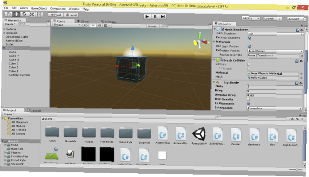Open the GameObject menu
Viewport: 309px width, 177px height.
coord(39,8)
